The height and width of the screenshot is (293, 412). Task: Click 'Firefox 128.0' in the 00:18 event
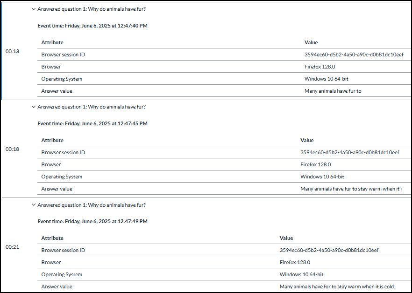(316, 164)
